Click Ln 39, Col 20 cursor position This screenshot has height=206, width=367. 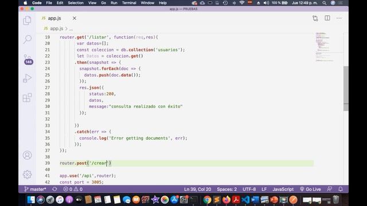[197, 189]
